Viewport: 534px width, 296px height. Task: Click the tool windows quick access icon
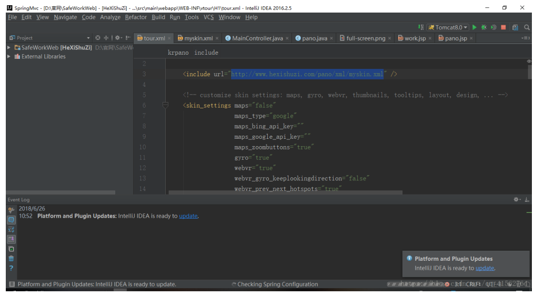12,284
